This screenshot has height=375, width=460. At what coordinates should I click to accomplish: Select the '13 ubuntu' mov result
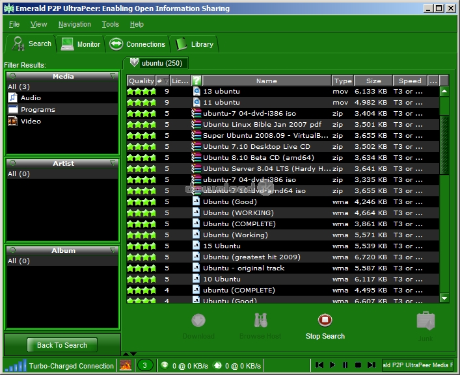click(x=283, y=92)
